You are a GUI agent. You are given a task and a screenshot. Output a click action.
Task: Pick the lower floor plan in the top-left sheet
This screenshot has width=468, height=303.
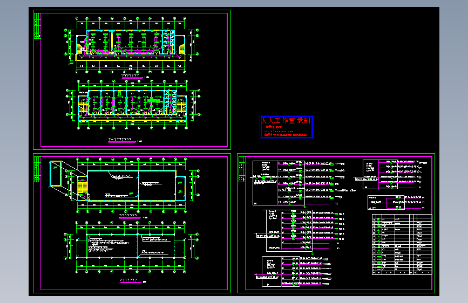(x=133, y=105)
